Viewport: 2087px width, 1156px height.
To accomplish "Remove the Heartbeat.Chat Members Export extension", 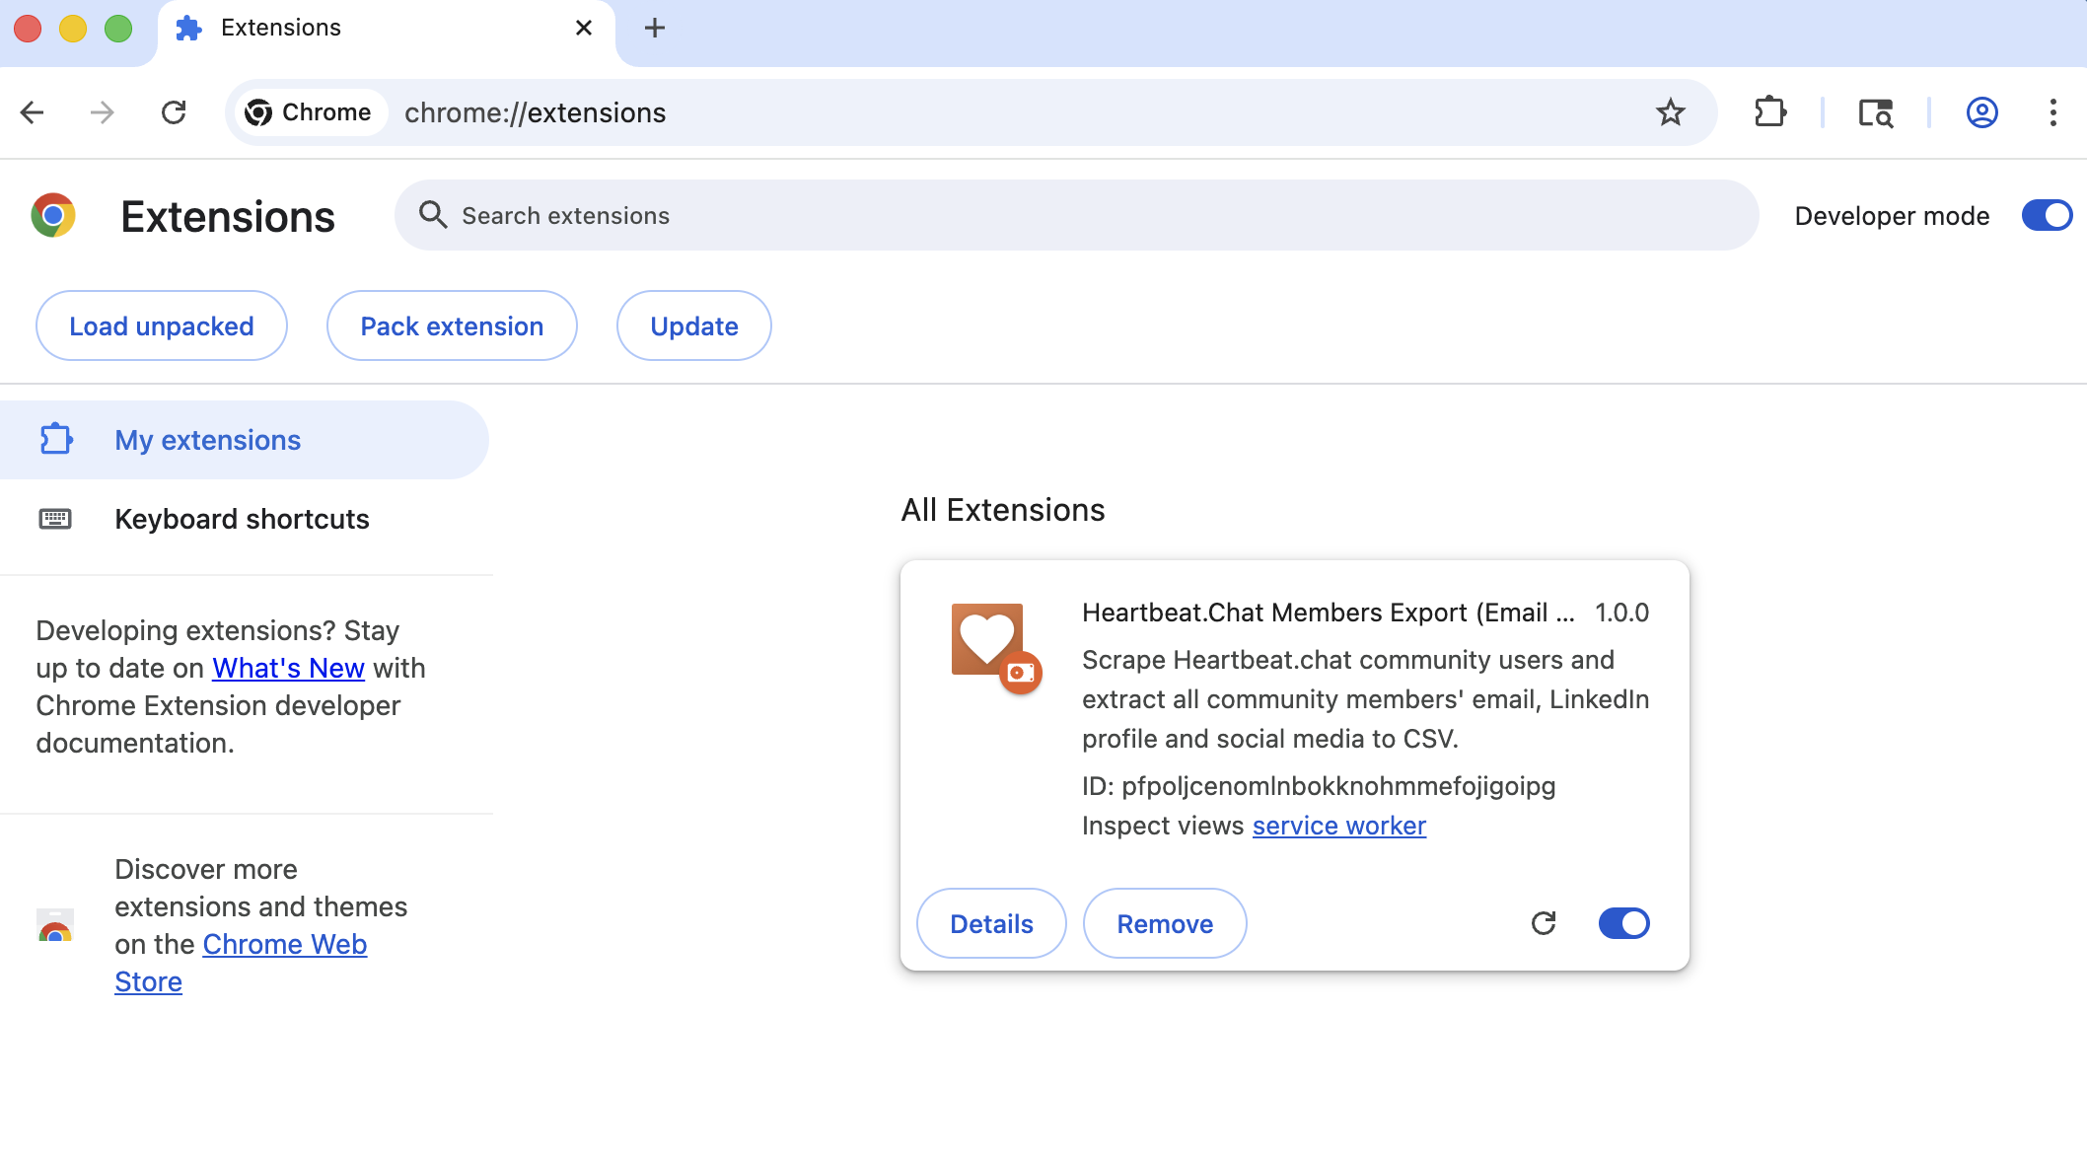I will 1165,923.
